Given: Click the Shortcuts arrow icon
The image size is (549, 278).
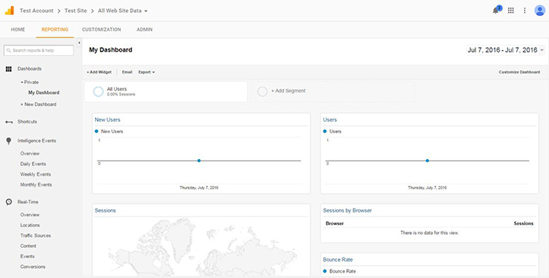Looking at the screenshot, I should click(9, 122).
